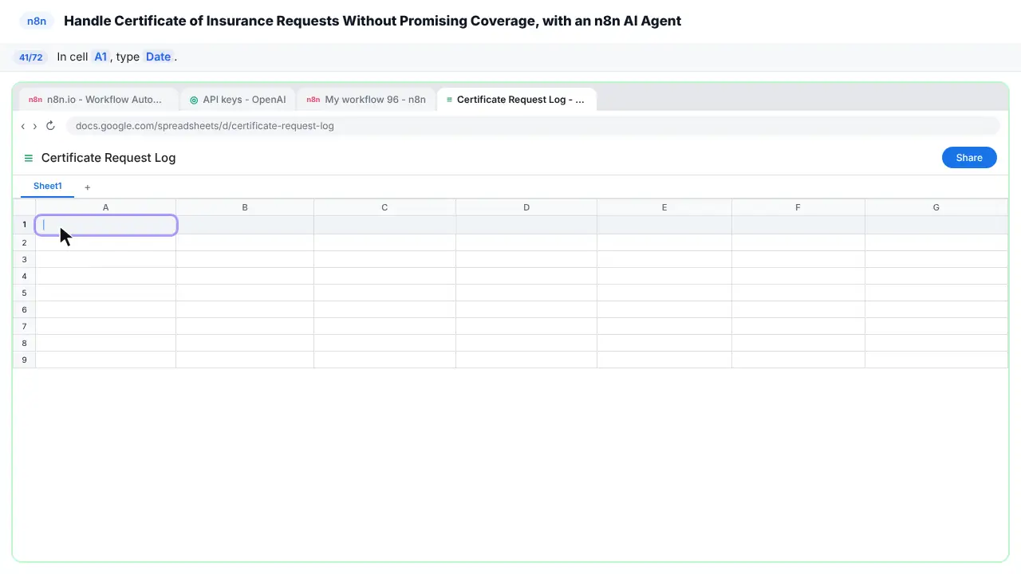The width and height of the screenshot is (1021, 574).
Task: Select row 4 header
Action: pyautogui.click(x=25, y=276)
